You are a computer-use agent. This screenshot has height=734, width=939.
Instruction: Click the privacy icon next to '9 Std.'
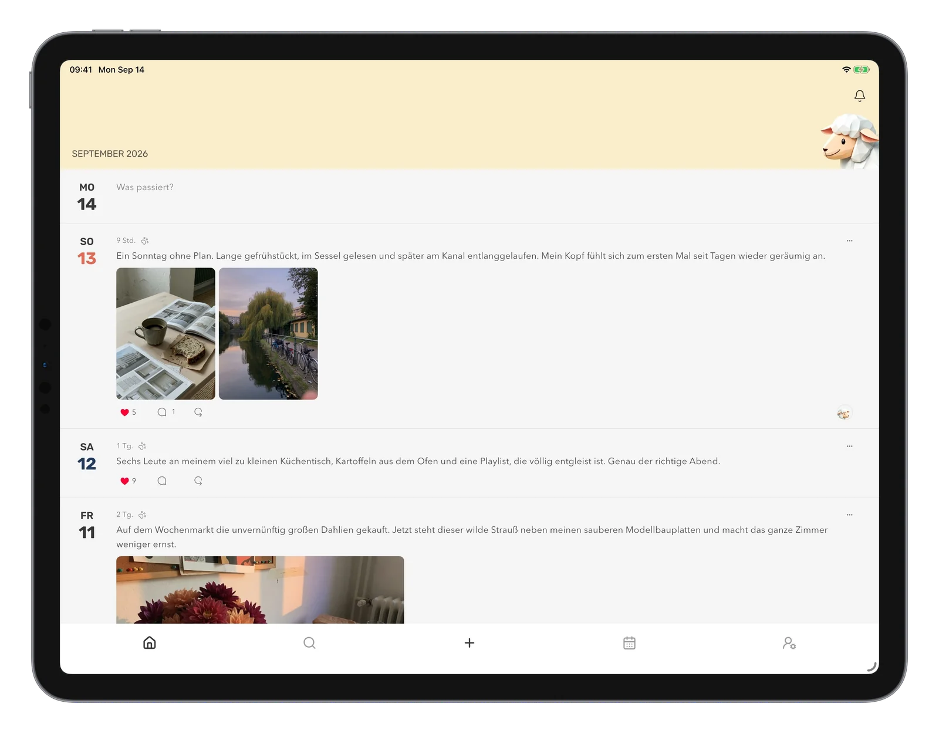click(x=145, y=241)
